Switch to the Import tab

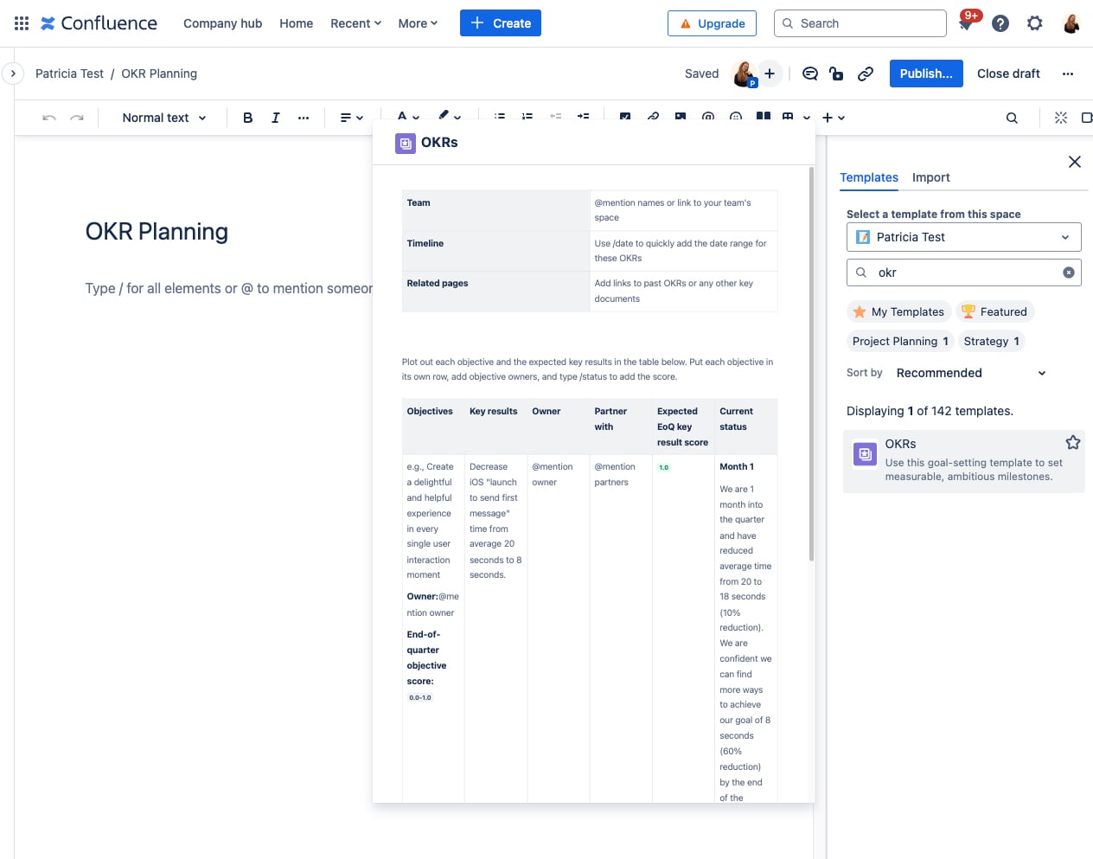pos(930,177)
